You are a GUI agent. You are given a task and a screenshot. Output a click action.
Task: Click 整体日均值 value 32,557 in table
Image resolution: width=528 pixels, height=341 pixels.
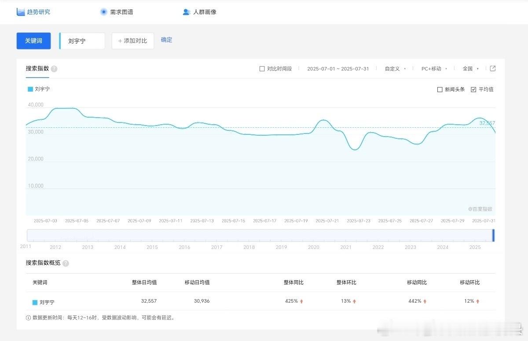pyautogui.click(x=149, y=301)
